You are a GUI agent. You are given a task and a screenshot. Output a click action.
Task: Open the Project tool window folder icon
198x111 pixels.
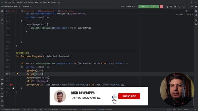click(x=2, y=11)
